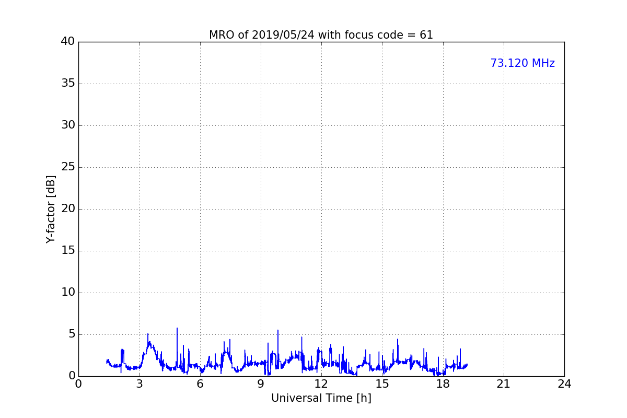The height and width of the screenshot is (418, 627).
Task: Click the x-axis tick label '12'
Action: coord(321,384)
